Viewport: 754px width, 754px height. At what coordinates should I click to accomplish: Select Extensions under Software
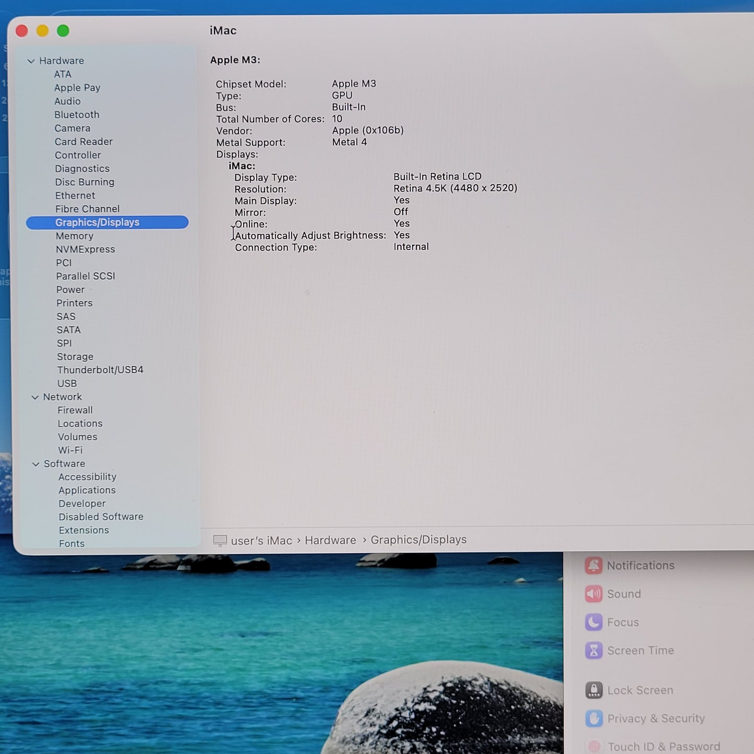[84, 530]
